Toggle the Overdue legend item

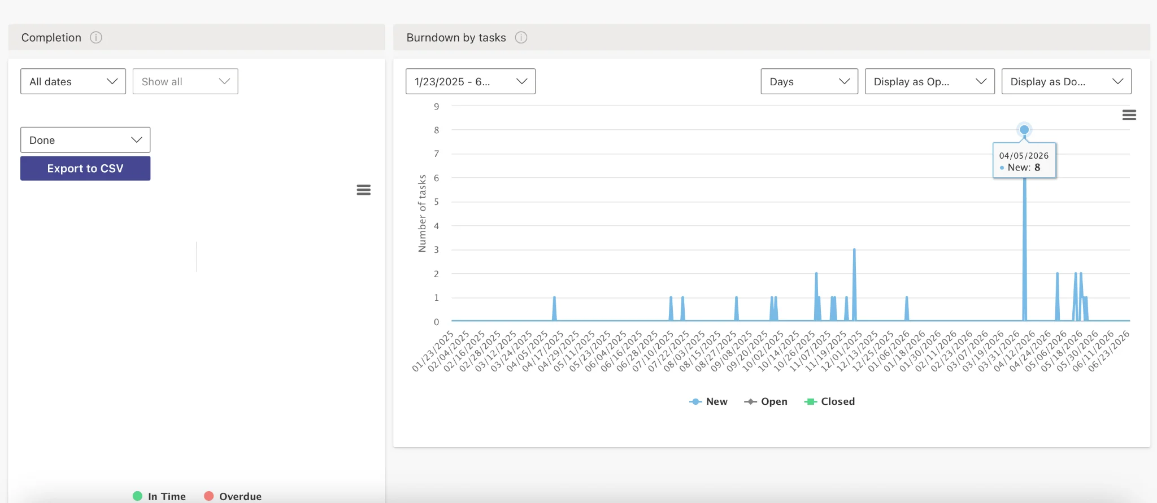click(x=232, y=496)
